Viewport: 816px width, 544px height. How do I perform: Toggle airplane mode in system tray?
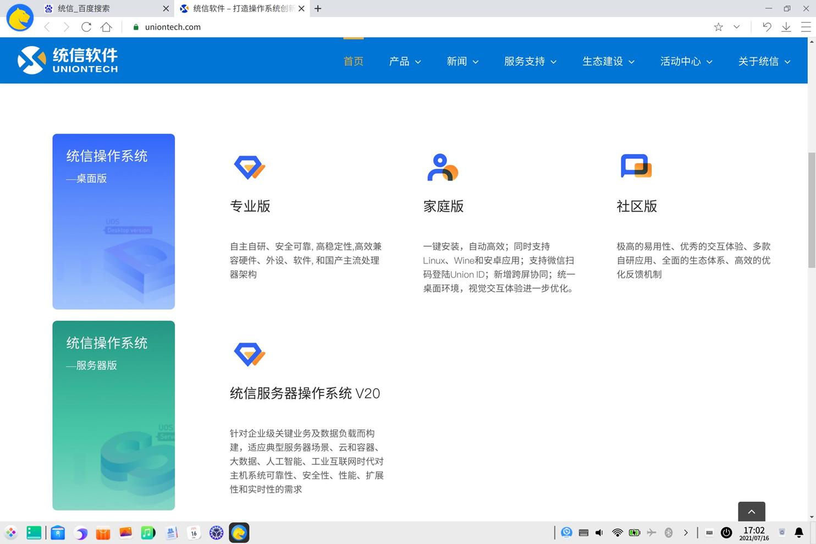point(651,532)
